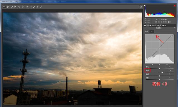178x107 pixels.
Task: Click the right region split marker under curve
Action: (167, 64)
